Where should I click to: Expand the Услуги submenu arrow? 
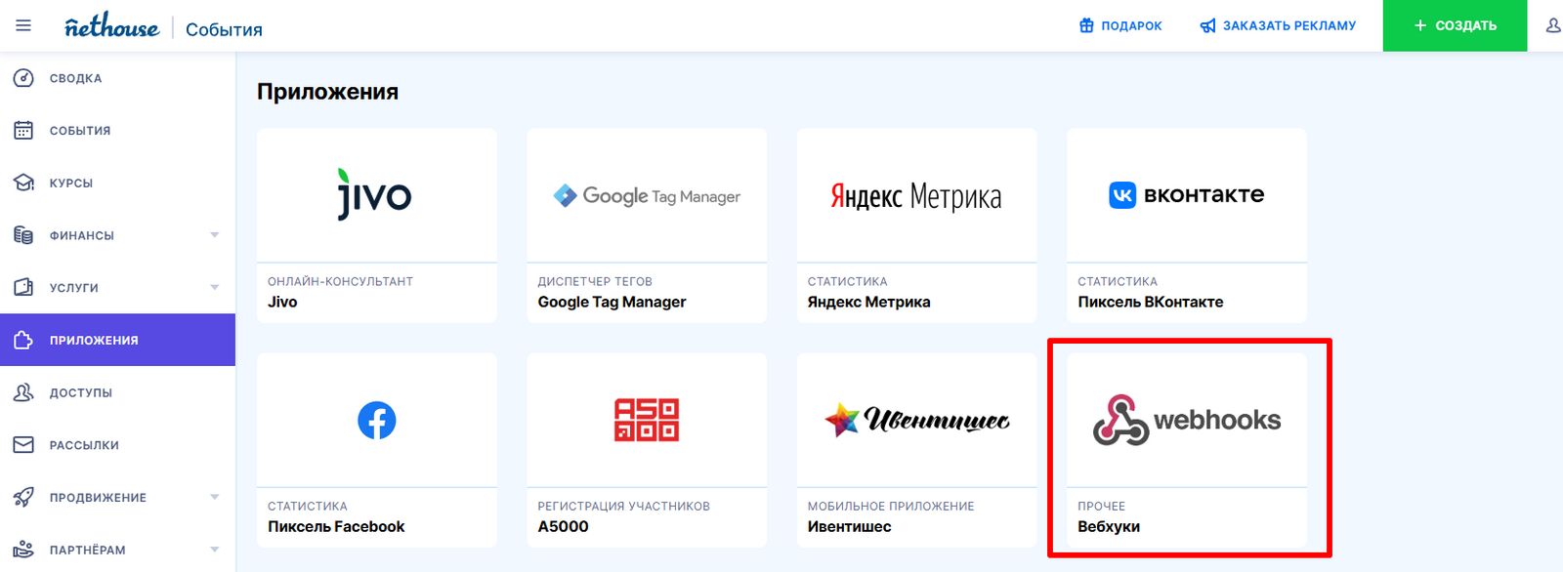pos(215,288)
